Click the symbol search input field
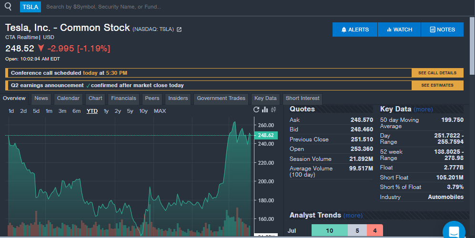Image resolution: width=475 pixels, height=238 pixels. (143, 7)
